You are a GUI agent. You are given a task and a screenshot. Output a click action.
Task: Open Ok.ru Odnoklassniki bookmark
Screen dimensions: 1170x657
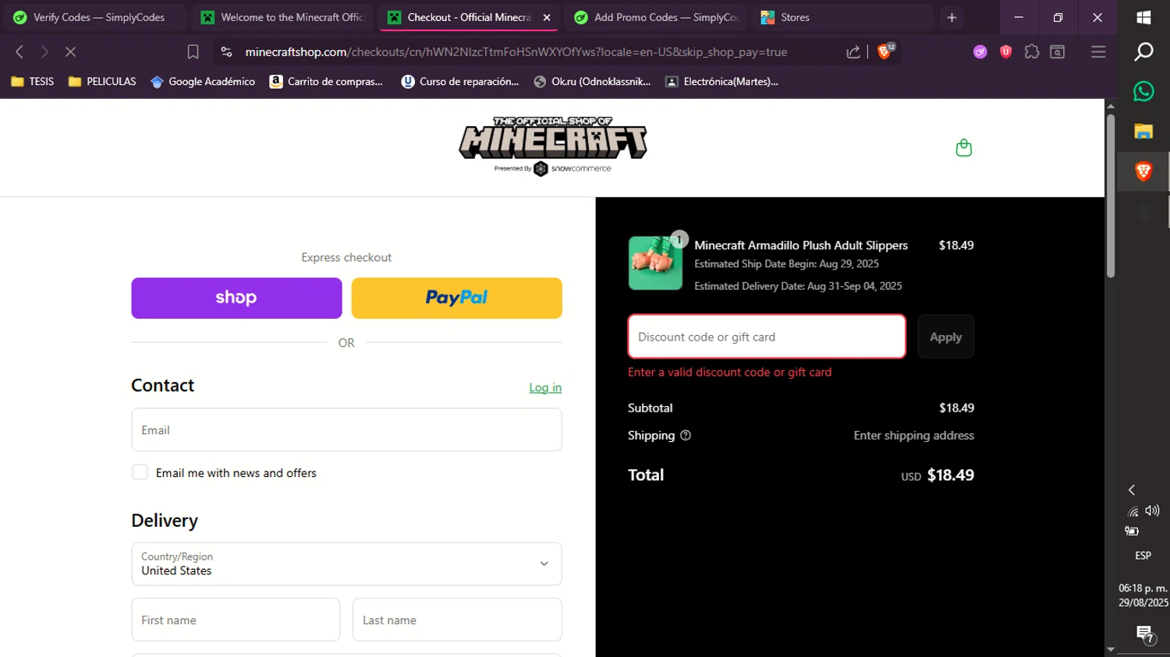(593, 81)
